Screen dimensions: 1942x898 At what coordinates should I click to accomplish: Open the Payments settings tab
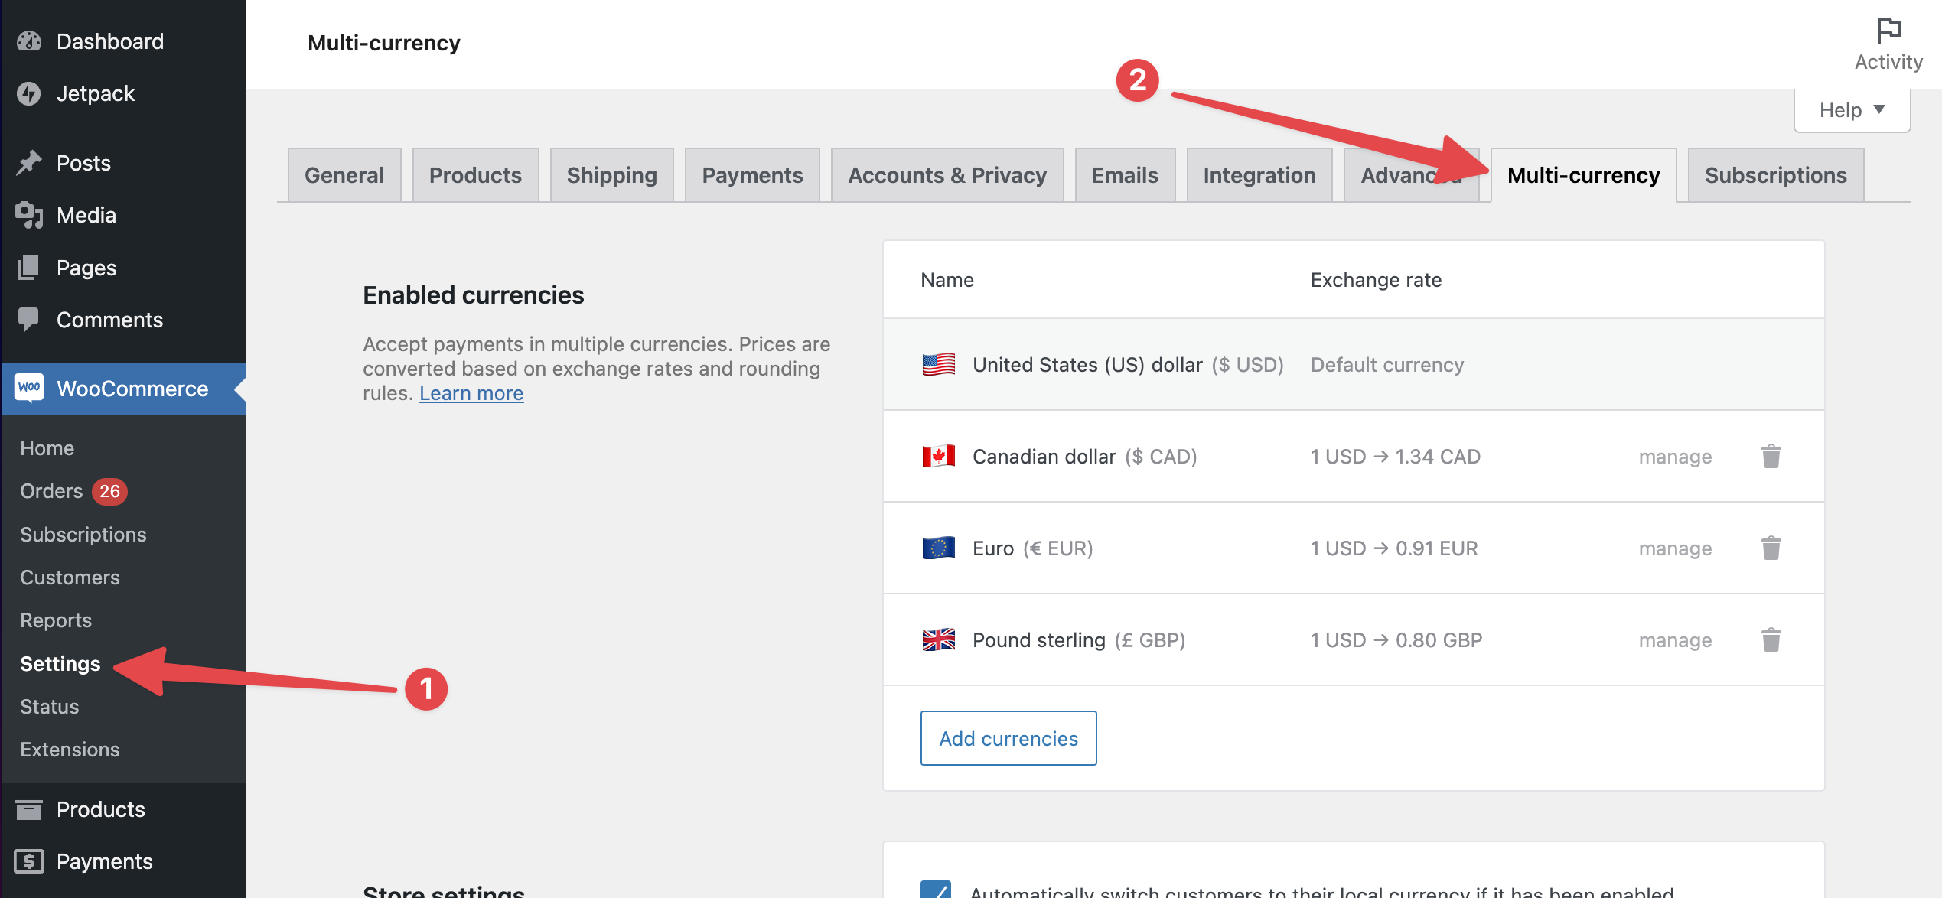click(752, 175)
